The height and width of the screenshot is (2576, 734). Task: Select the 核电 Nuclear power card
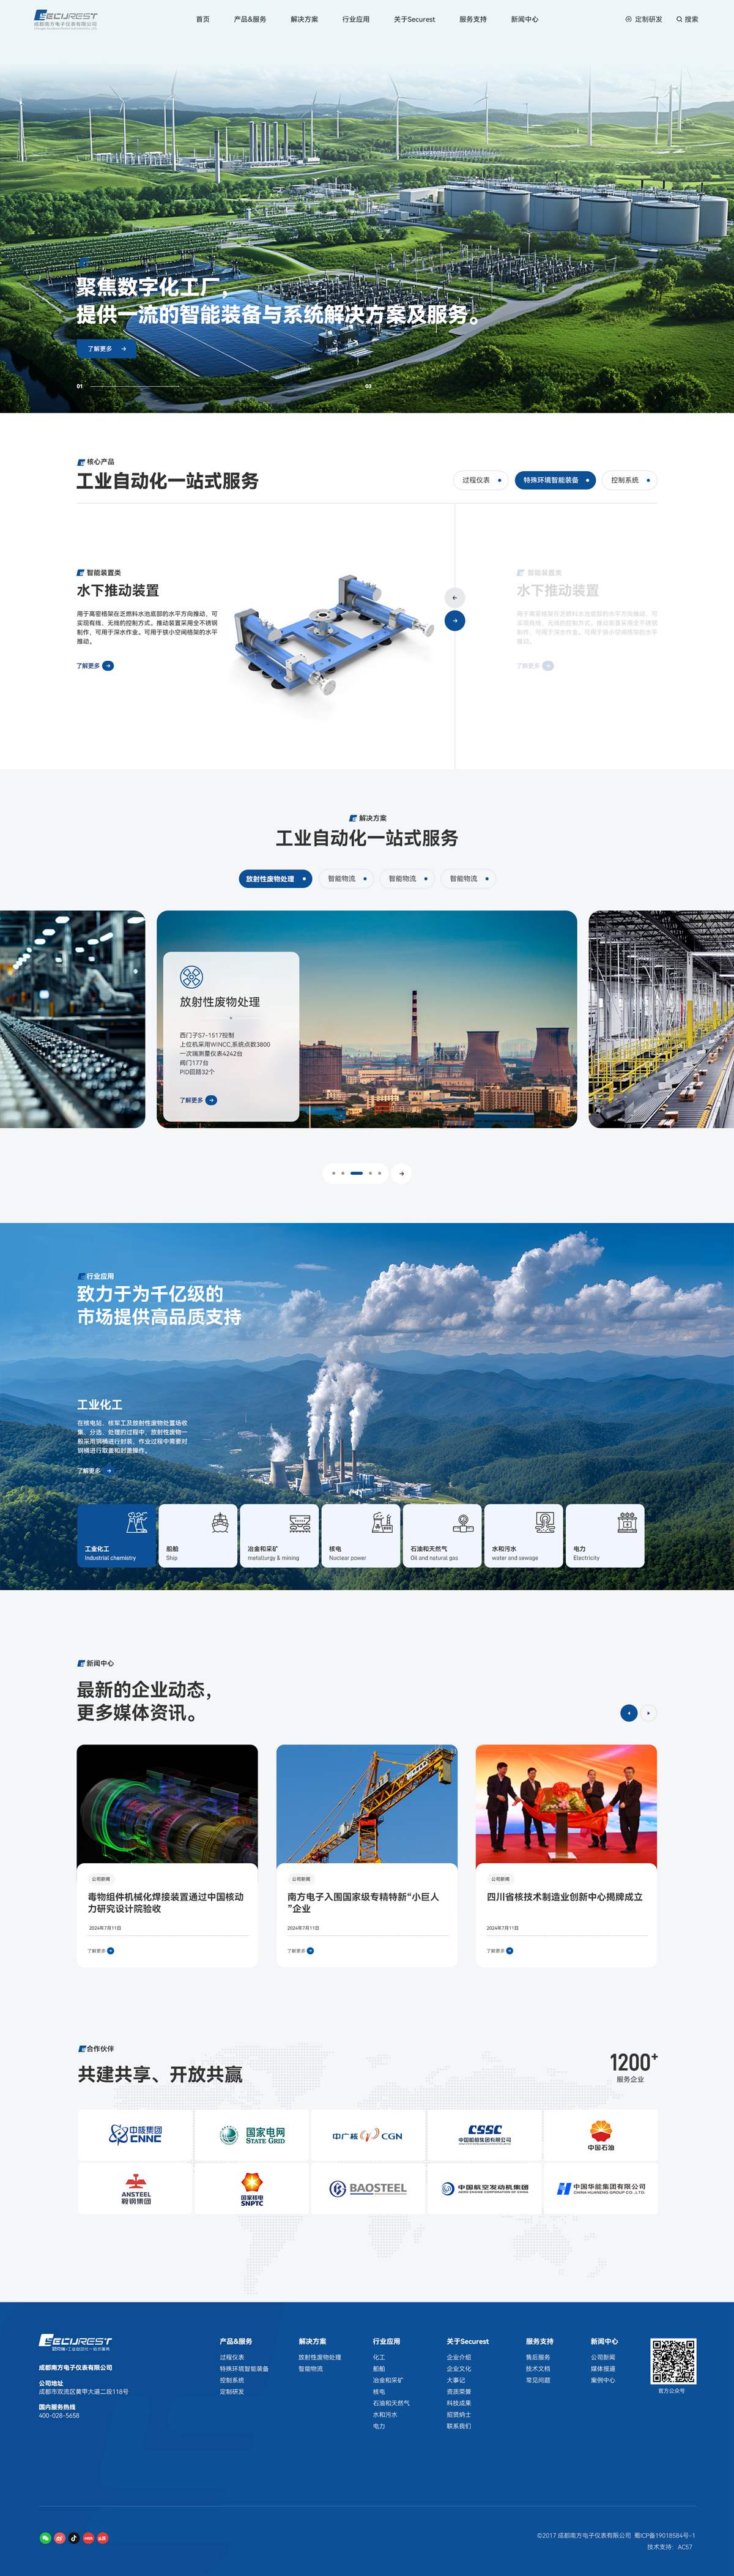point(361,1535)
